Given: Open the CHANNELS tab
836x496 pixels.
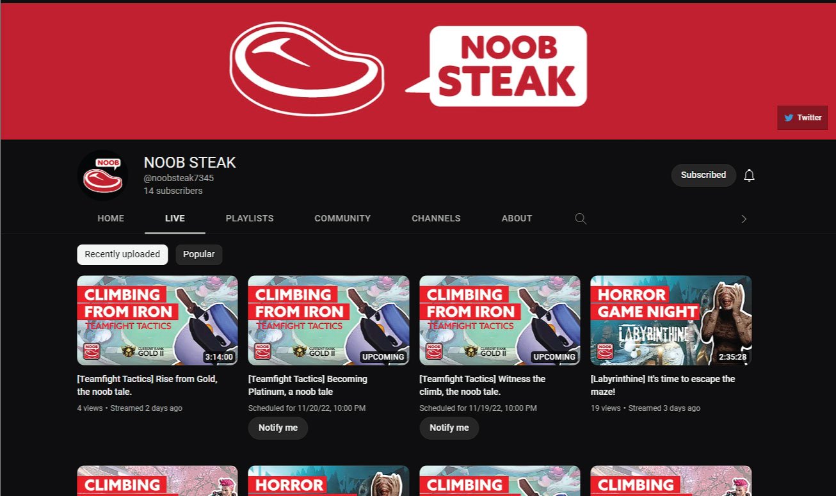Looking at the screenshot, I should tap(436, 218).
